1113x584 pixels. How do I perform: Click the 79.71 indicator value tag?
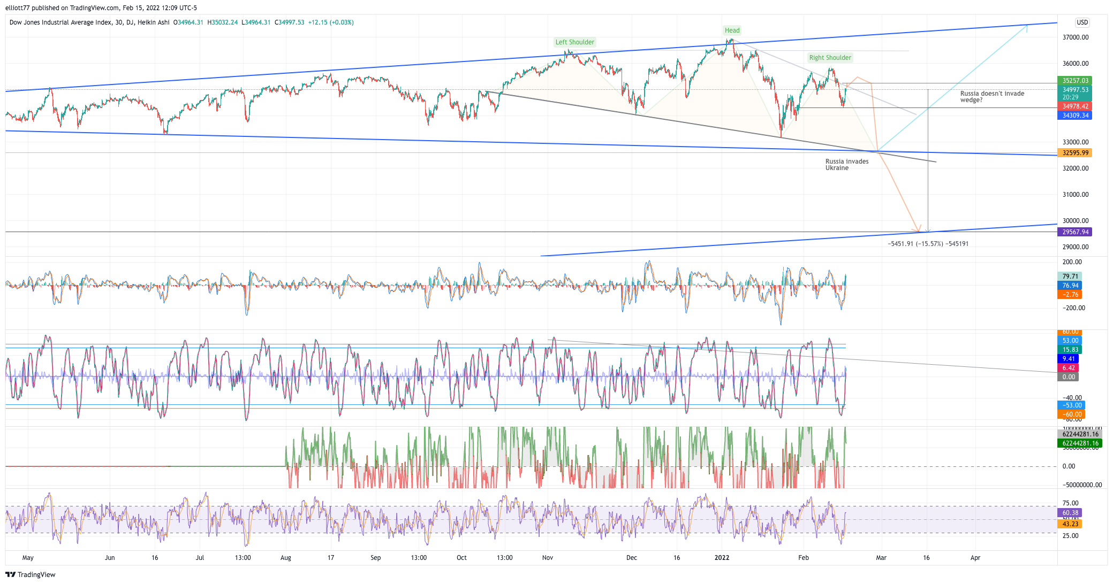[1070, 276]
